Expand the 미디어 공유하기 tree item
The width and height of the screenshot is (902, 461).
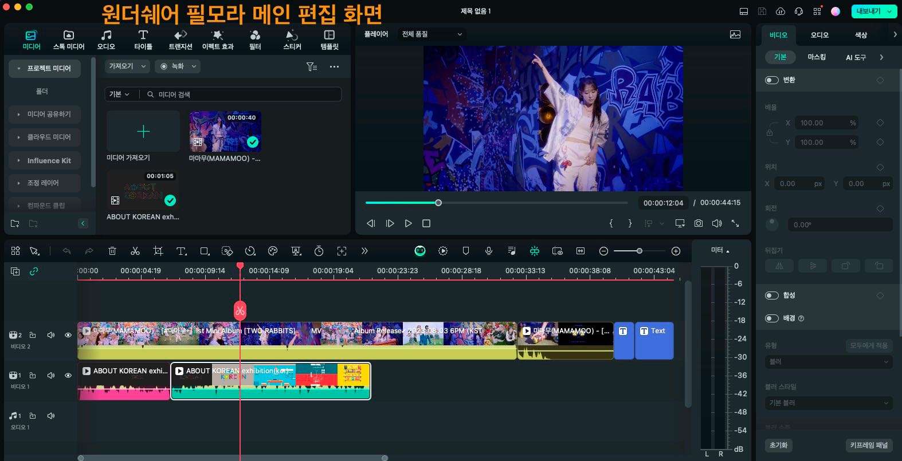[x=44, y=115]
